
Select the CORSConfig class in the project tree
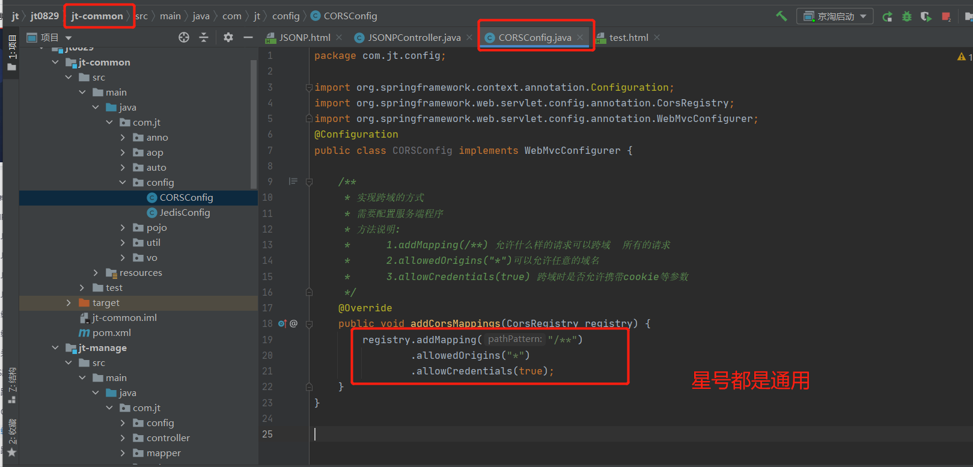click(x=180, y=198)
